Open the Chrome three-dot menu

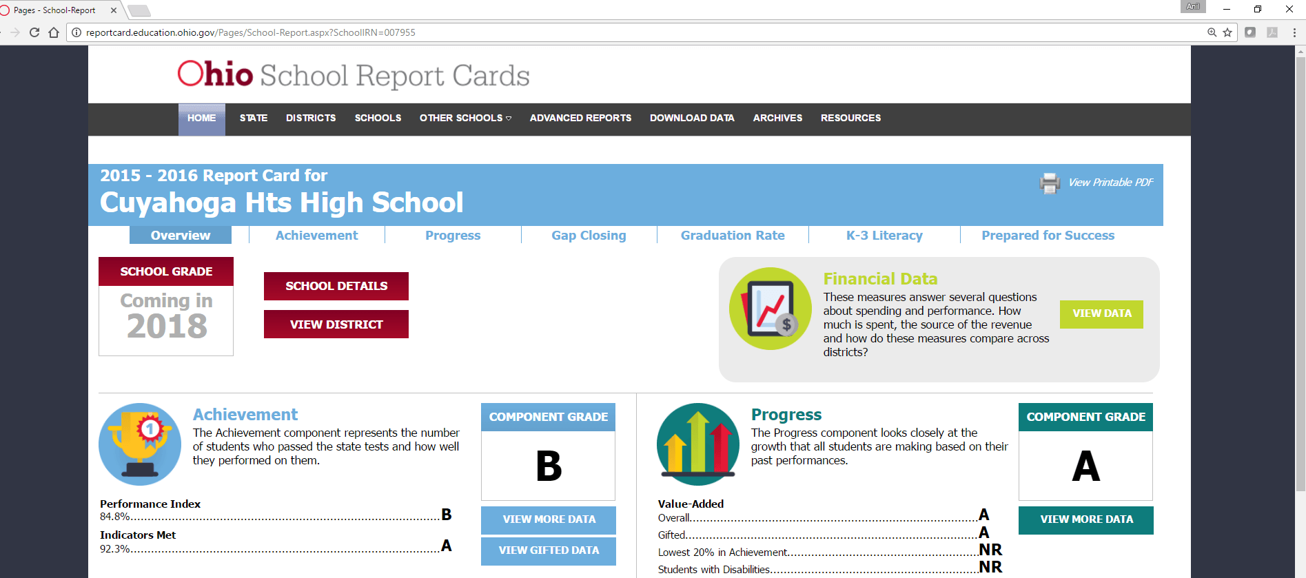[x=1294, y=32]
